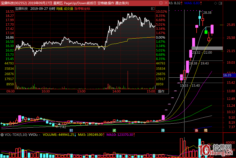Click the 榜 ranking marker icon

[206, 130]
